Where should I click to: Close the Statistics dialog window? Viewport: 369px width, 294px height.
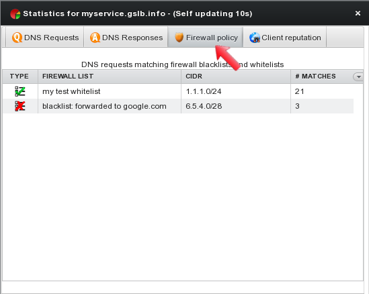pyautogui.click(x=358, y=13)
